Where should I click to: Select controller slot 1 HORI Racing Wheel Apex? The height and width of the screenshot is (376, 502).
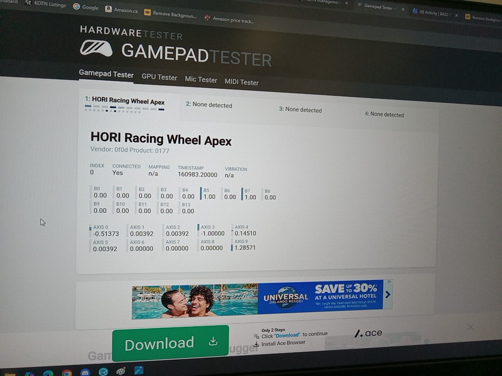pyautogui.click(x=125, y=101)
